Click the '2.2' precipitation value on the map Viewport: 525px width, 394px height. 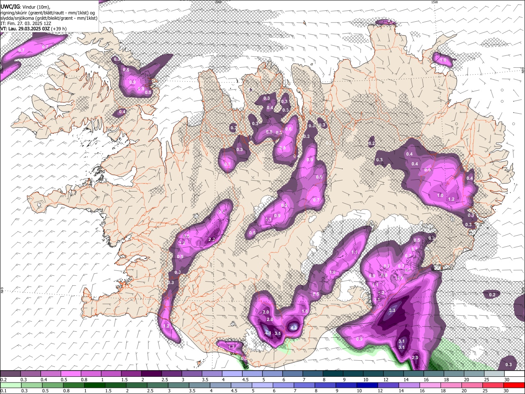212,239
